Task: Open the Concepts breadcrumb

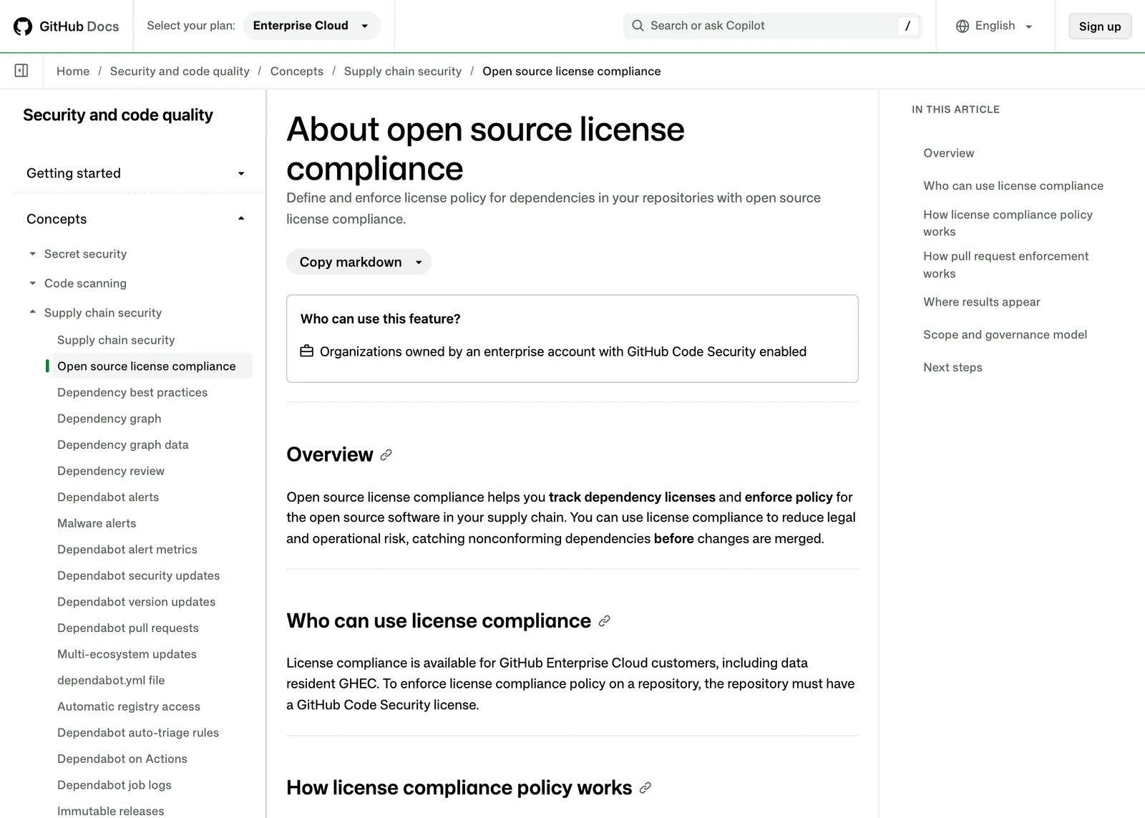Action: click(x=297, y=71)
